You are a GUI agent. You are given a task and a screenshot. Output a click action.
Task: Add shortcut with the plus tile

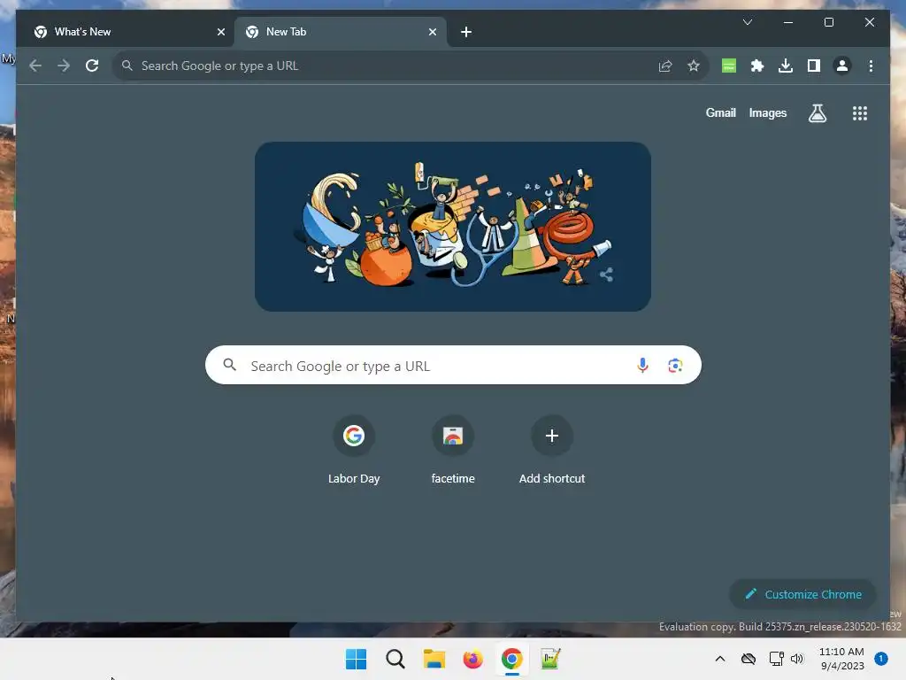[552, 451]
